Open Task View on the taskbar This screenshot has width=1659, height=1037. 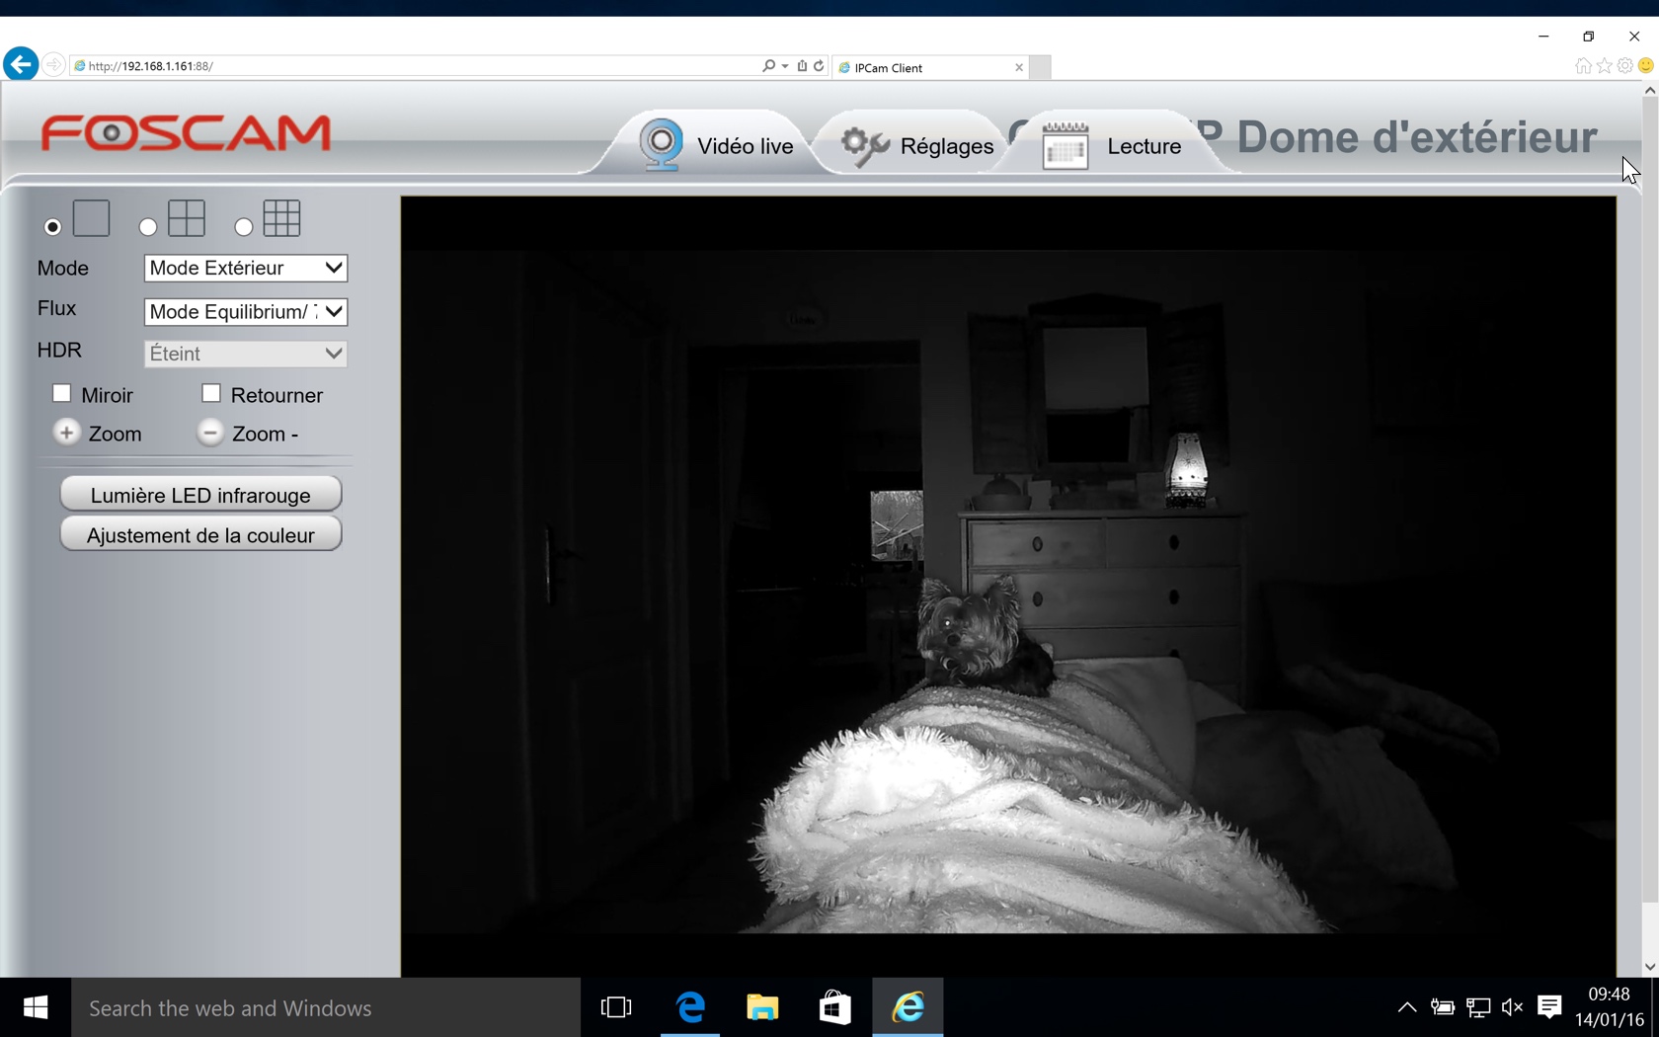[x=616, y=1007]
